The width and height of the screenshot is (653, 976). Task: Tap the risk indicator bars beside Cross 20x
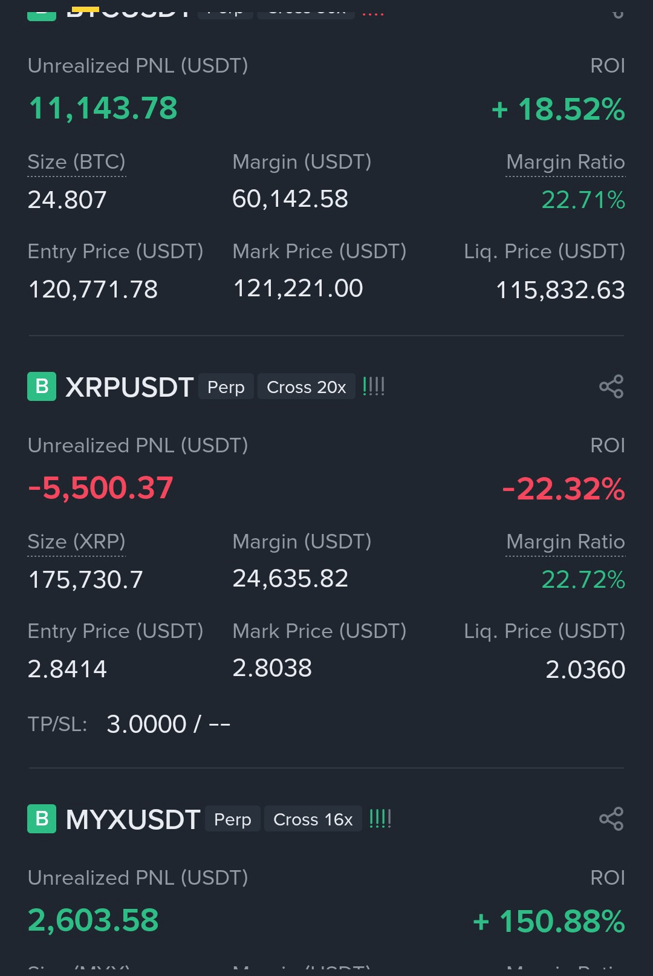click(374, 386)
